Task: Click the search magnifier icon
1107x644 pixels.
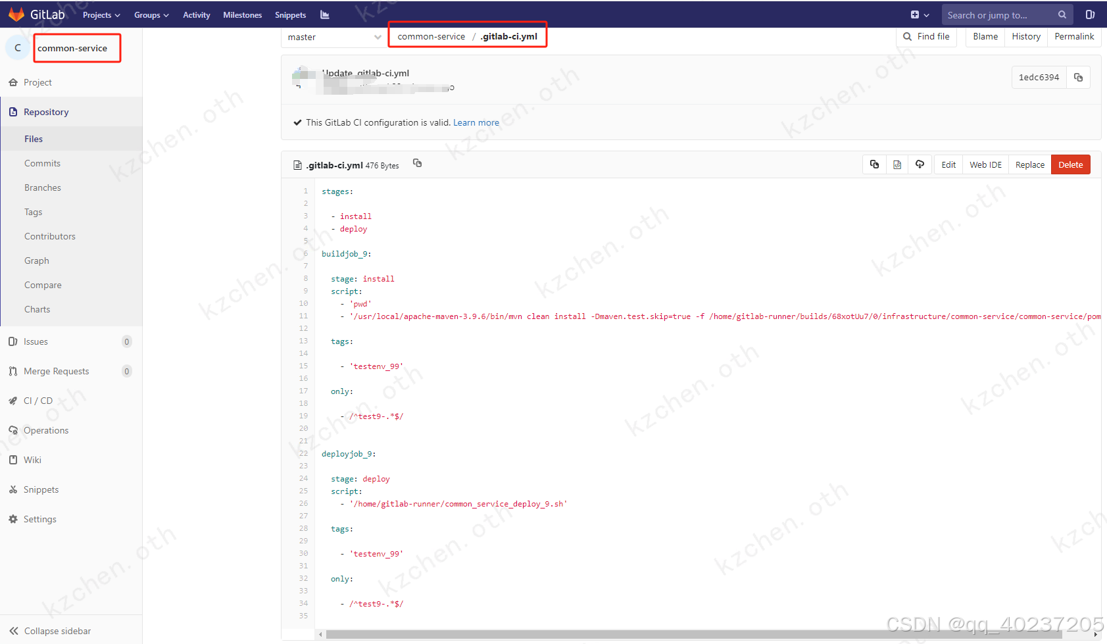Action: pos(1062,14)
